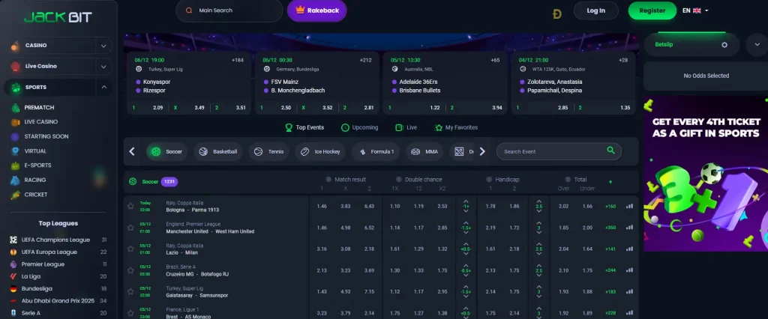
Task: Open the Konyaspor vs Rizespor featured card
Action: tap(189, 82)
